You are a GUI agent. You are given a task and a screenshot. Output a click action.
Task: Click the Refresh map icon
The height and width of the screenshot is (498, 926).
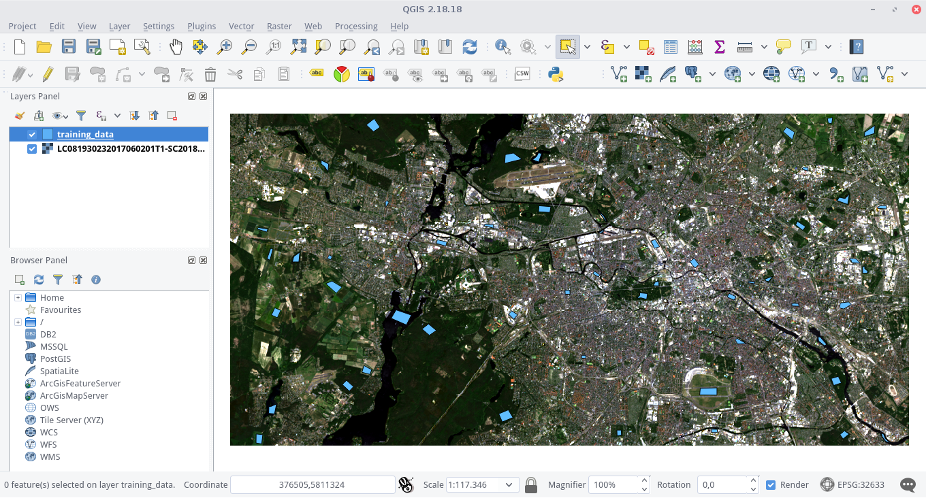470,47
